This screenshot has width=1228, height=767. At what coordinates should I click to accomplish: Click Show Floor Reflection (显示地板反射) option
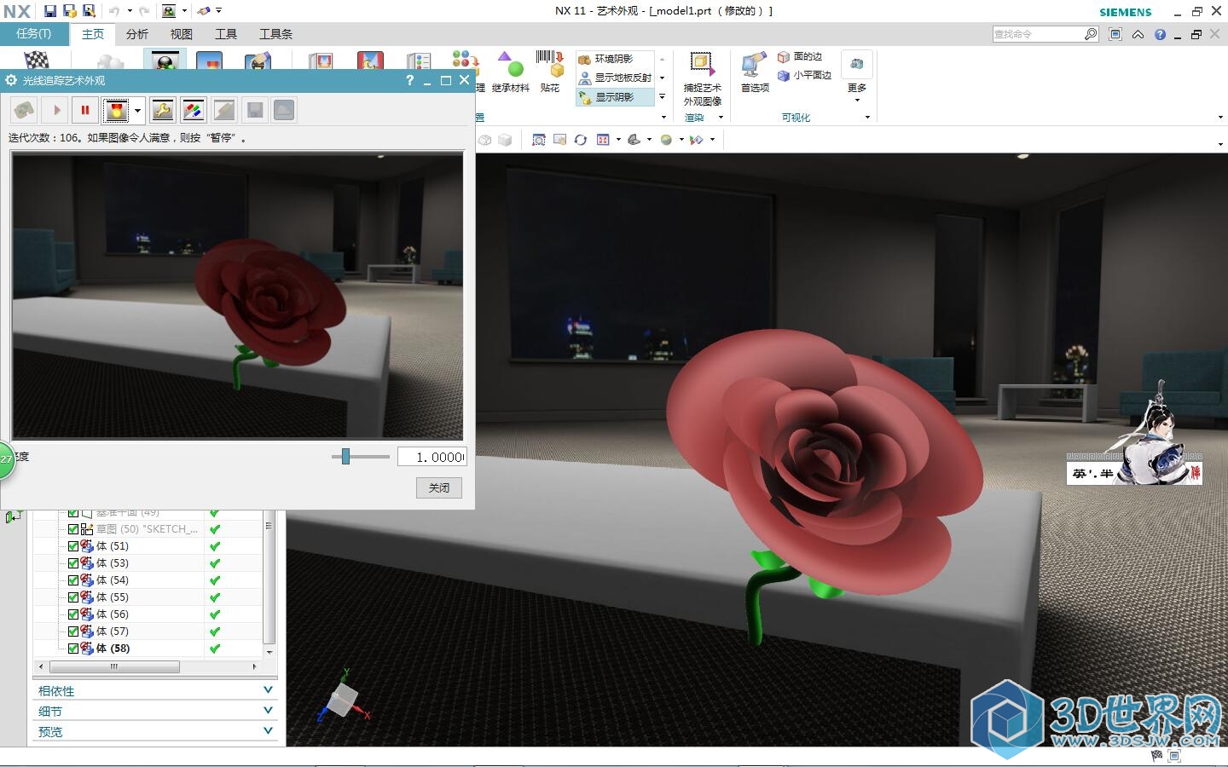click(x=615, y=78)
